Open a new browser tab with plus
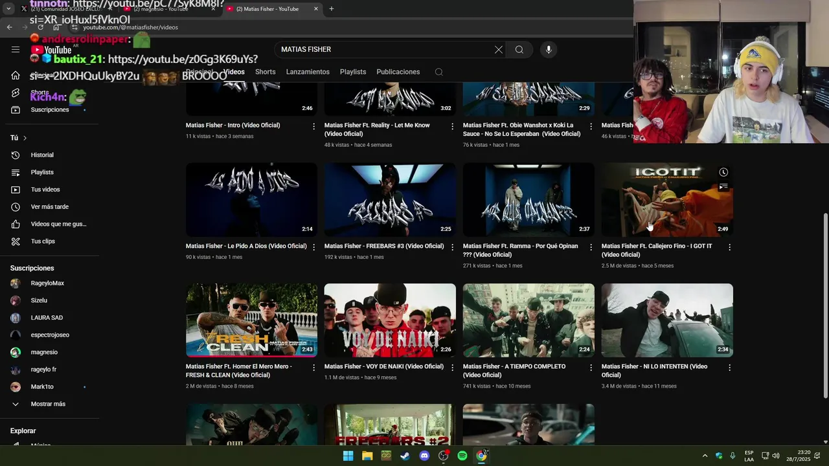This screenshot has height=466, width=829. point(332,9)
